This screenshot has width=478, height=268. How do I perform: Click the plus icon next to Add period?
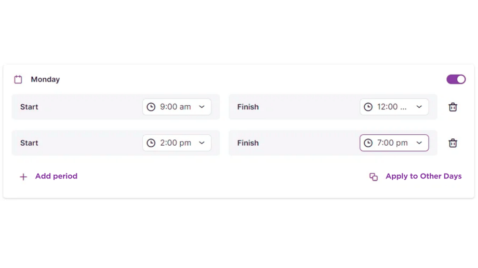tap(23, 177)
